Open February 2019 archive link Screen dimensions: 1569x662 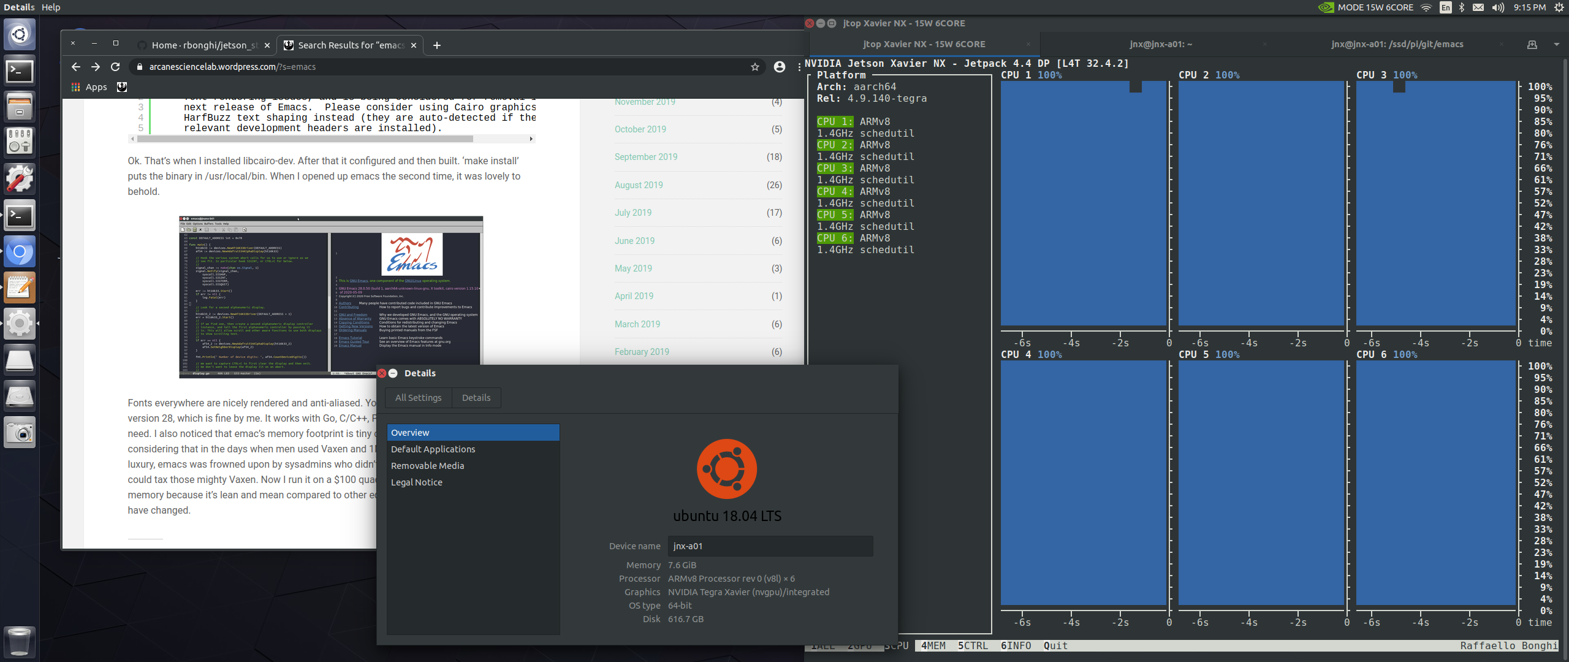(x=642, y=352)
